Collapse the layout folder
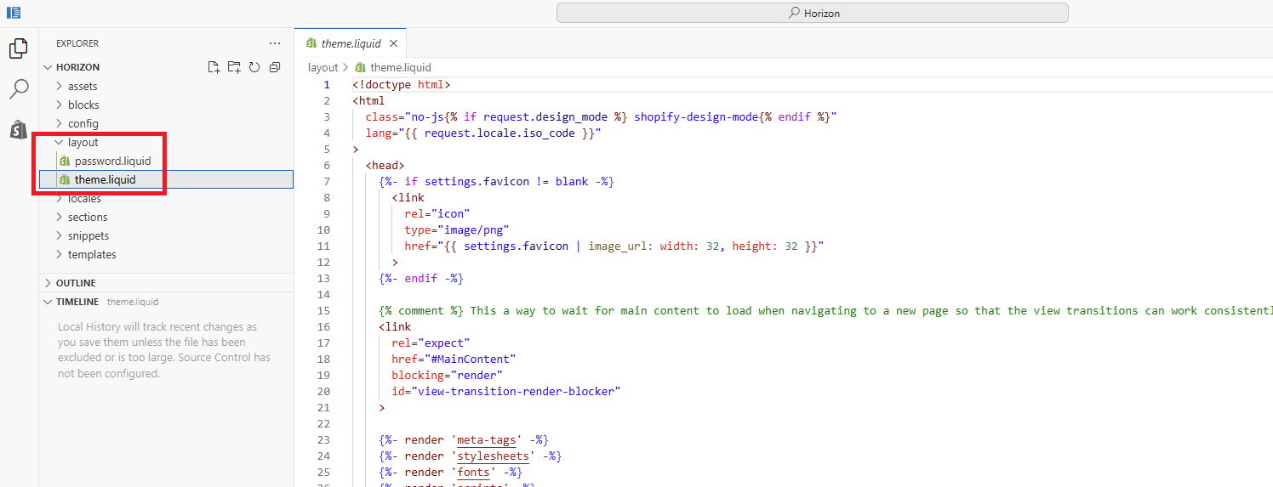Viewport: 1273px width, 487px height. (60, 143)
